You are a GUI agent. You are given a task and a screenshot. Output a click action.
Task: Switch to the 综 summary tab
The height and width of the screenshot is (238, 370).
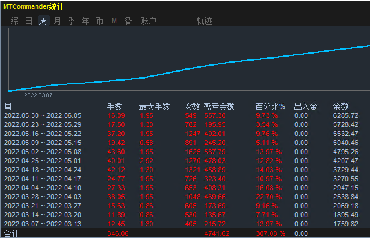[14, 21]
